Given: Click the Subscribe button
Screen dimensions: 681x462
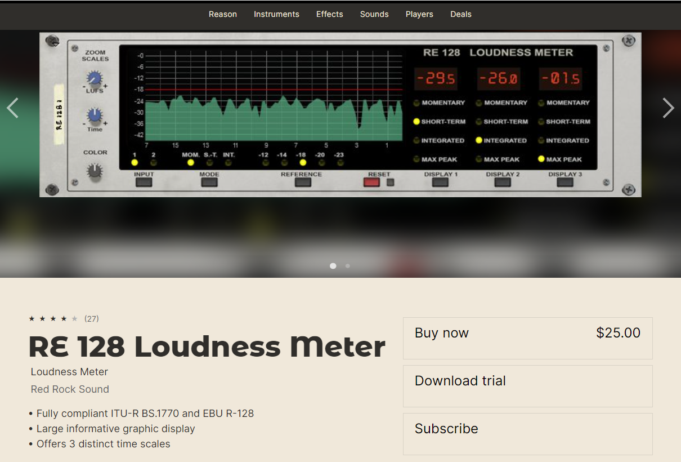Looking at the screenshot, I should click(x=527, y=434).
